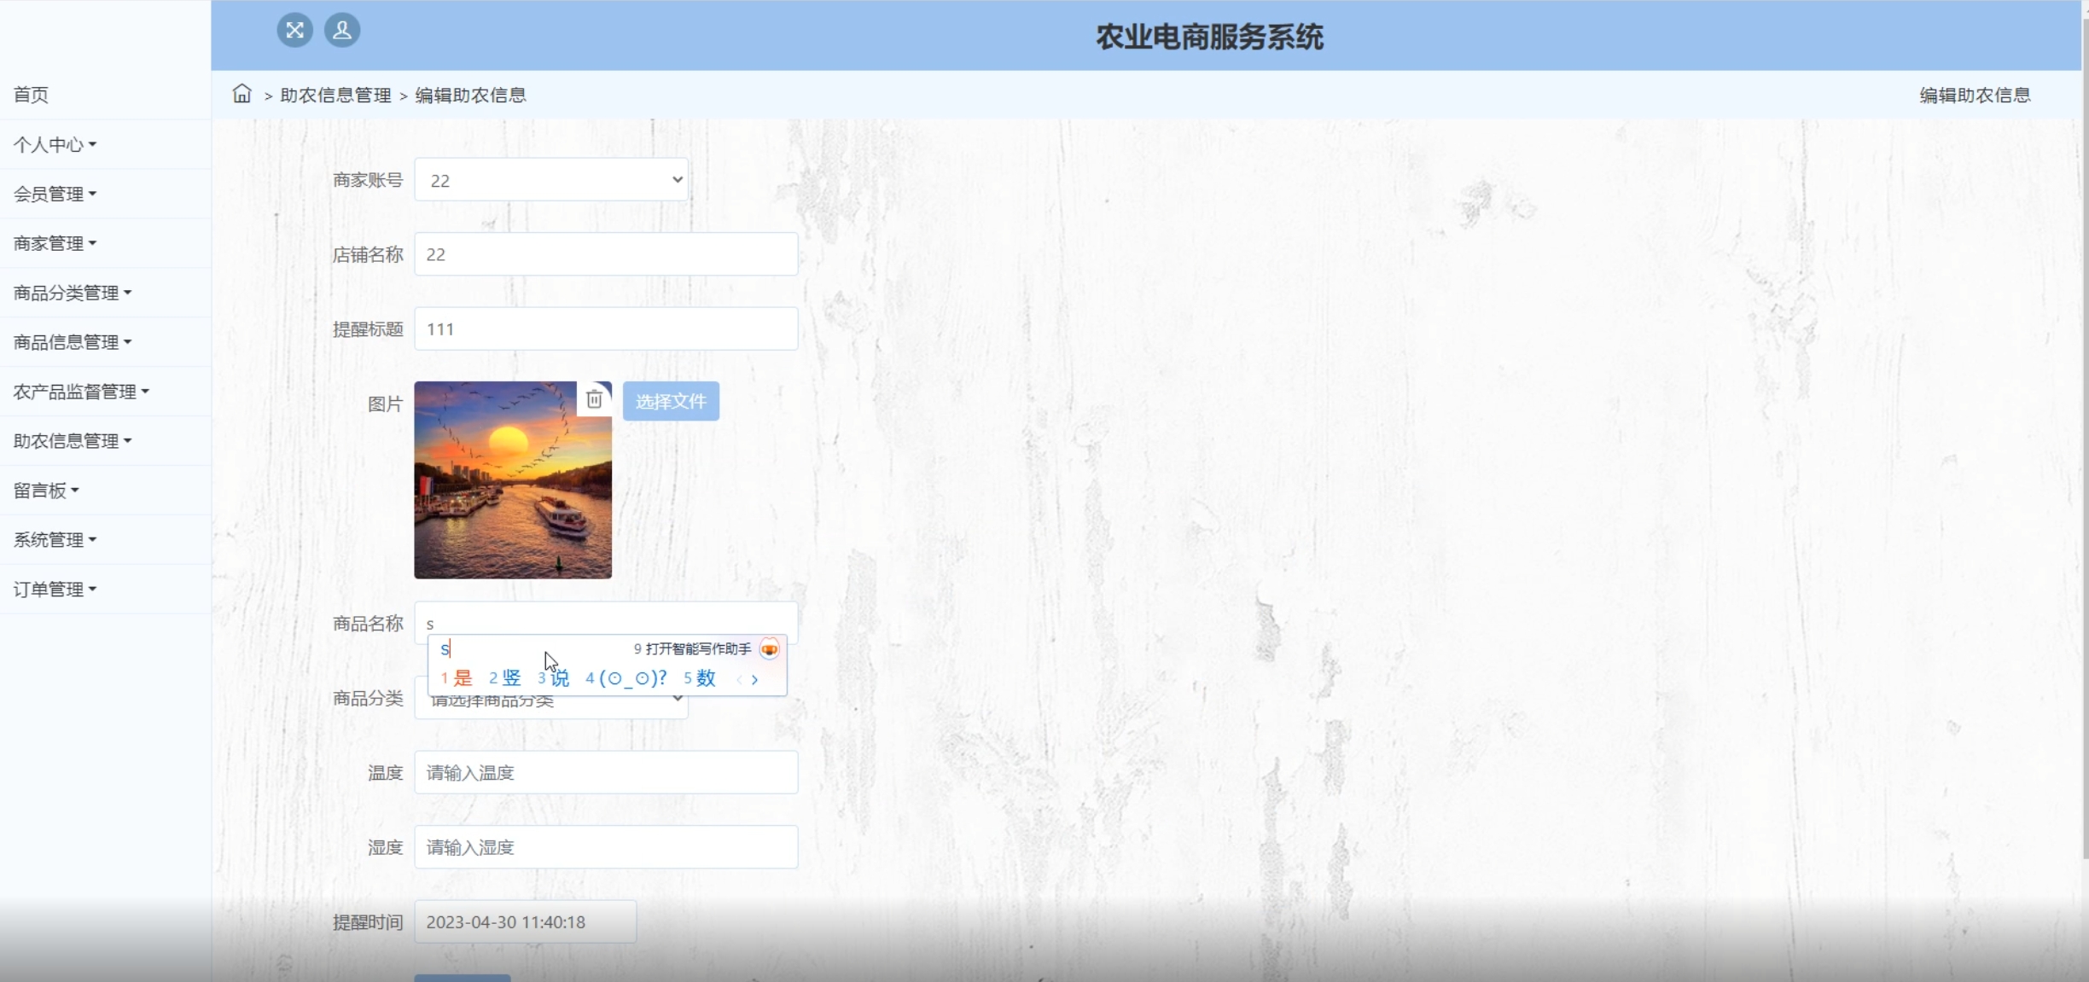Screen dimensions: 2089x982
Task: Select IME candidate 2 竖
Action: click(x=504, y=678)
